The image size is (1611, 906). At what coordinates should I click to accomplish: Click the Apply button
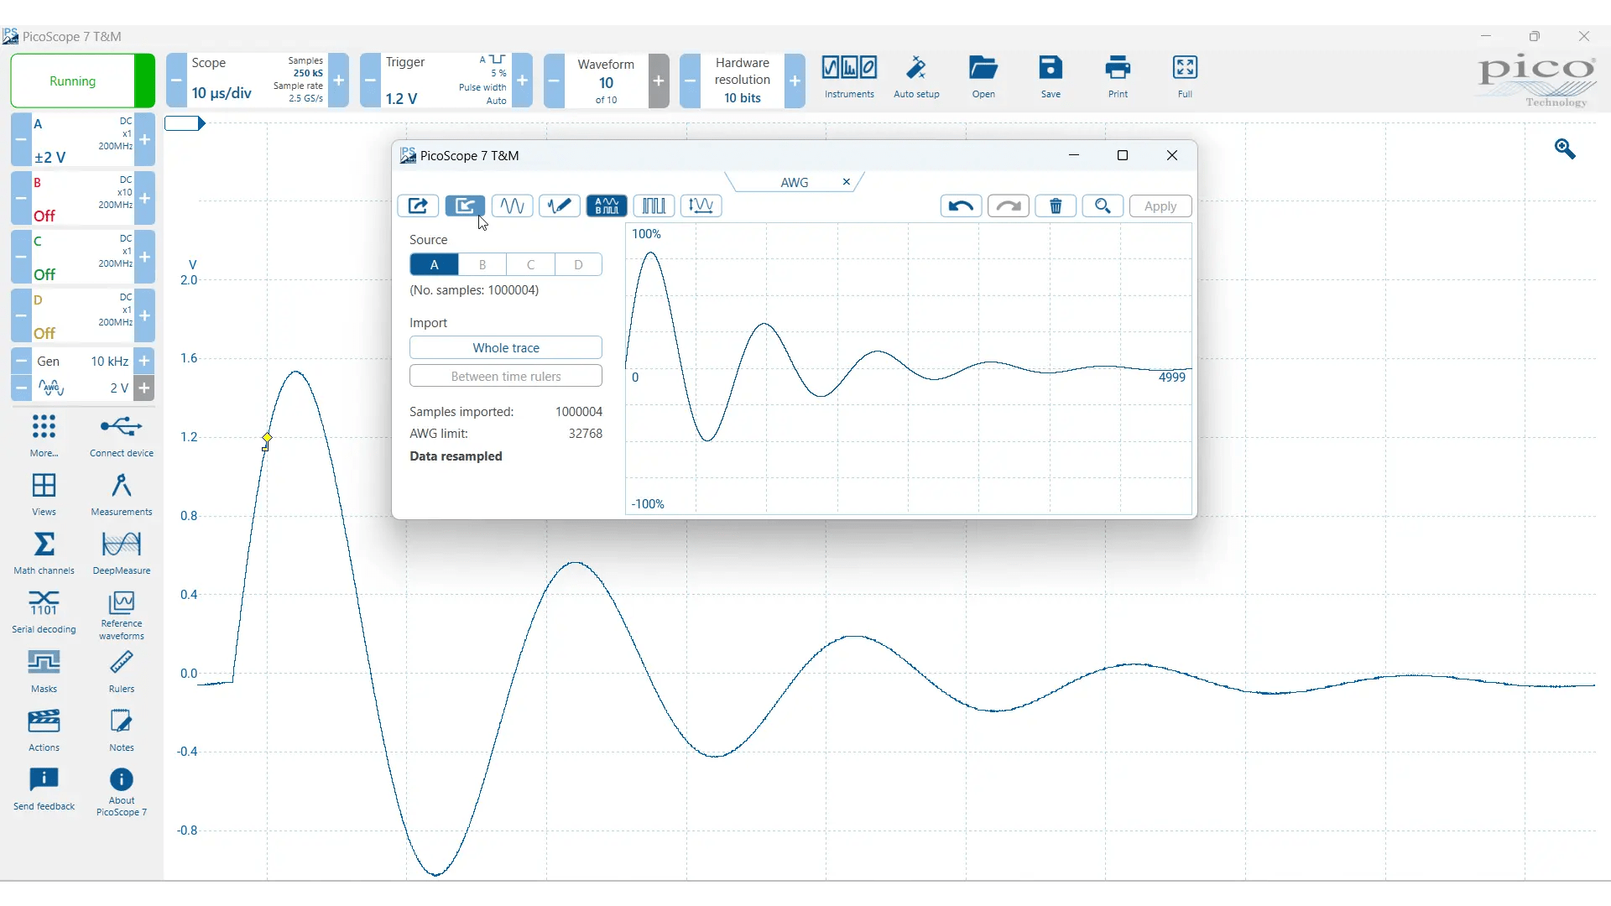1160,206
